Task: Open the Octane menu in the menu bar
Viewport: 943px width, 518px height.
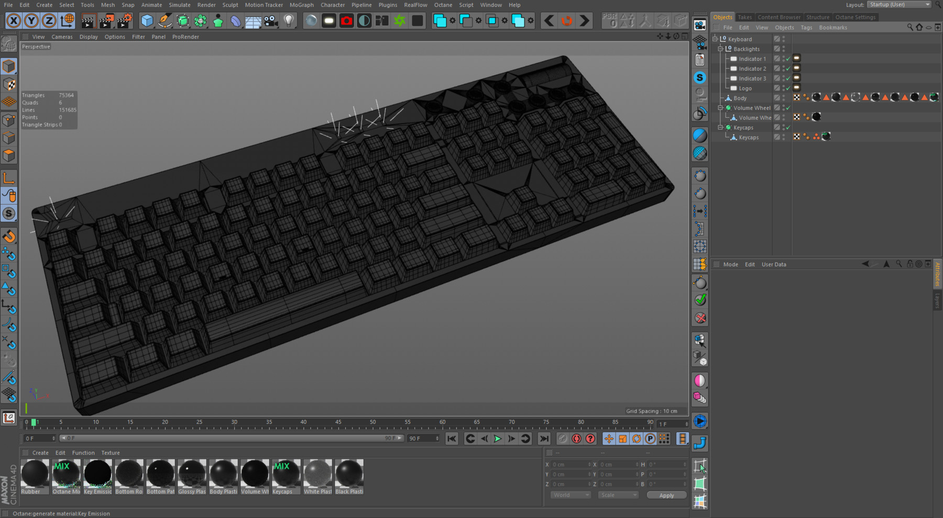Action: [443, 5]
